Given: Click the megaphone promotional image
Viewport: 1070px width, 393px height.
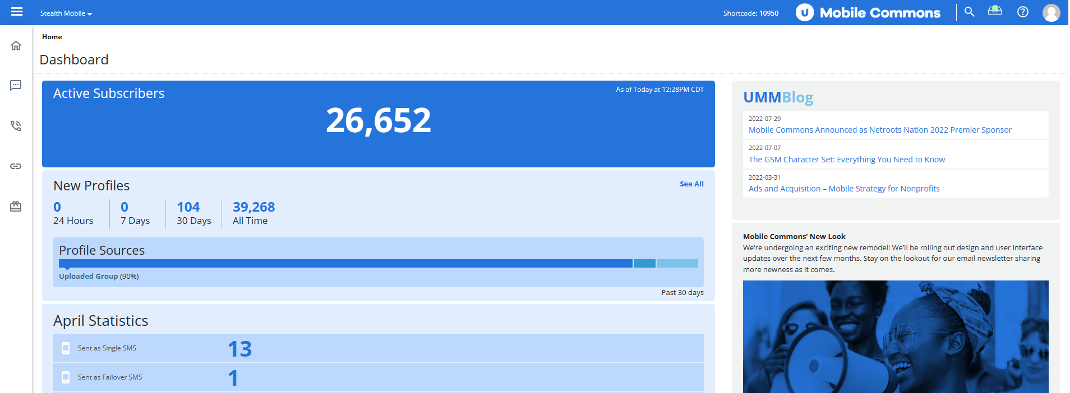Looking at the screenshot, I should click(x=895, y=336).
